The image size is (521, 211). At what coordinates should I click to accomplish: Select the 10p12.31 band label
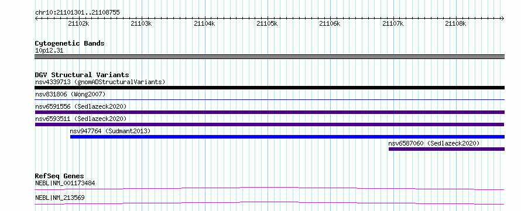(x=49, y=51)
